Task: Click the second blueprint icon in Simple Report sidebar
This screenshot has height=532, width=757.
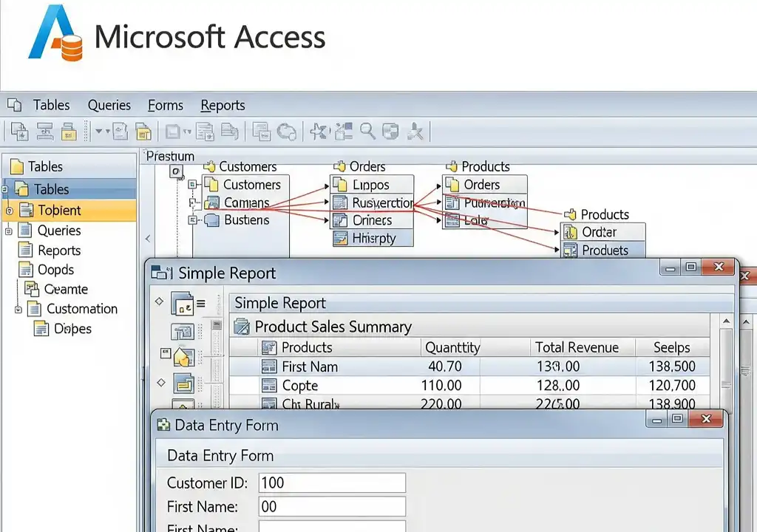Action: (x=183, y=332)
